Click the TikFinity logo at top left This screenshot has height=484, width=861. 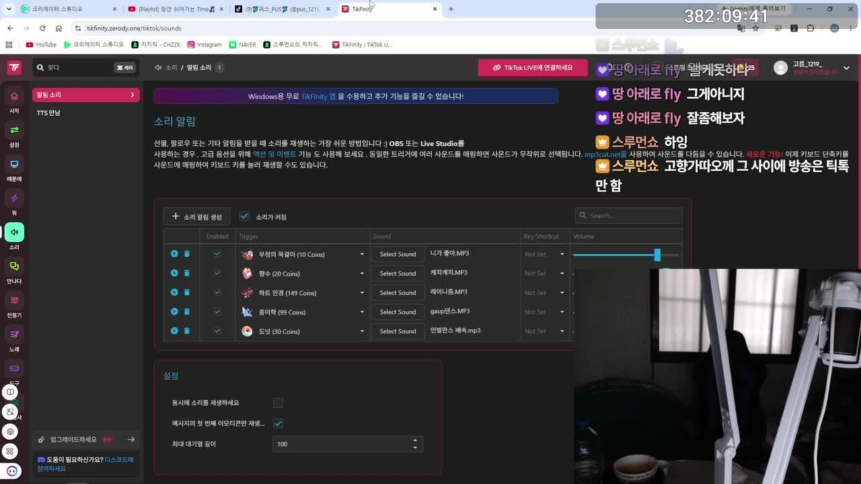tap(13, 67)
